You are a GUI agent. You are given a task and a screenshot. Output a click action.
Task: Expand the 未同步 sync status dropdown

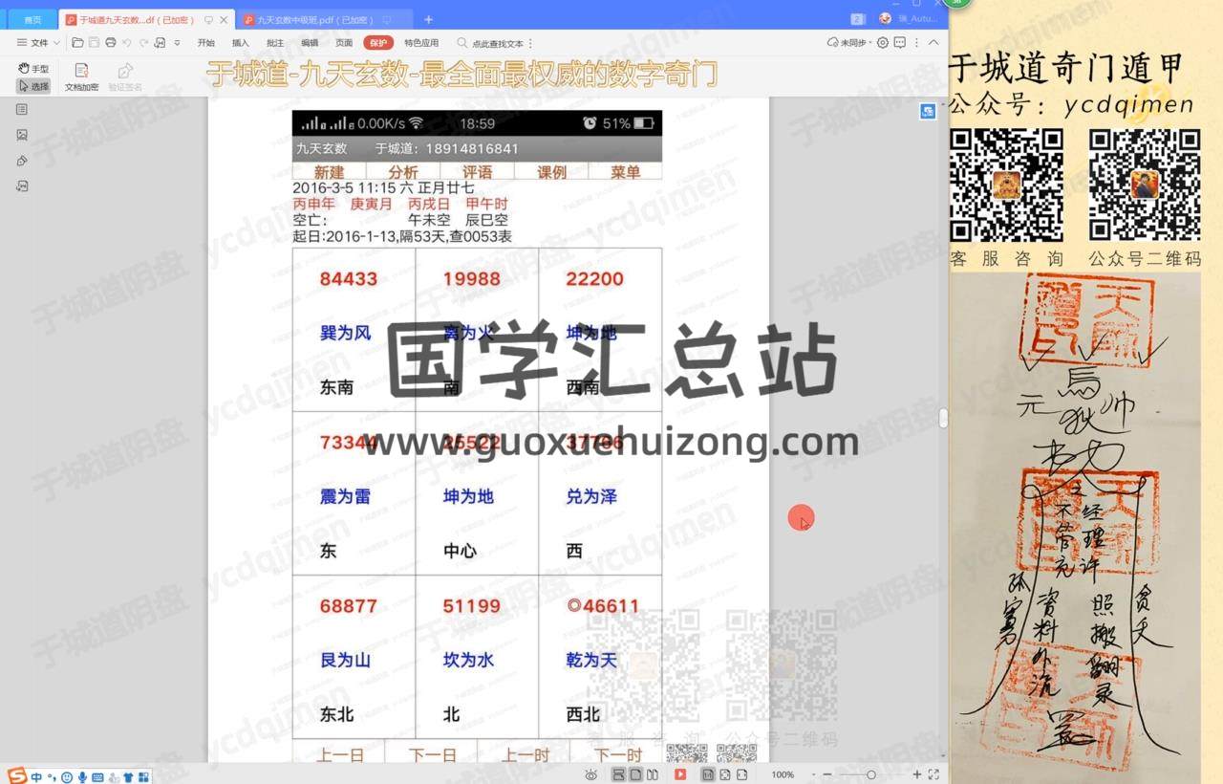pos(848,43)
